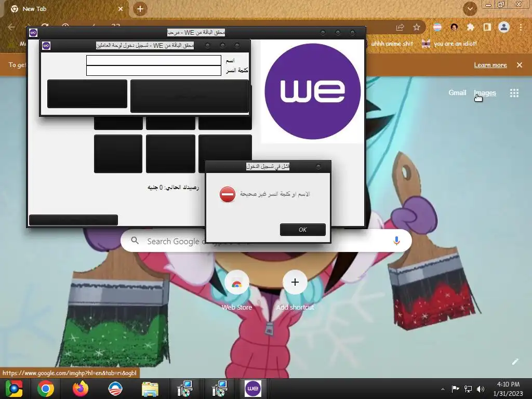The image size is (532, 399).
Task: Open the 4:10 PM clock calendar
Action: pos(508,389)
